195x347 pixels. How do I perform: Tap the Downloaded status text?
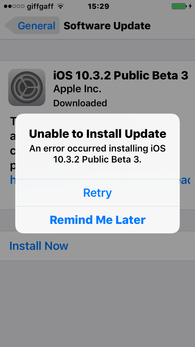pos(80,103)
